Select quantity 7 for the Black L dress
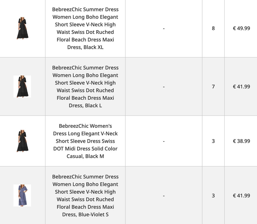 click(213, 86)
